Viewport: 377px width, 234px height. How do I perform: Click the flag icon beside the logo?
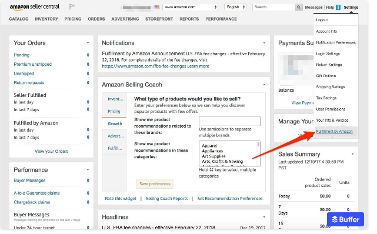[x=72, y=6]
